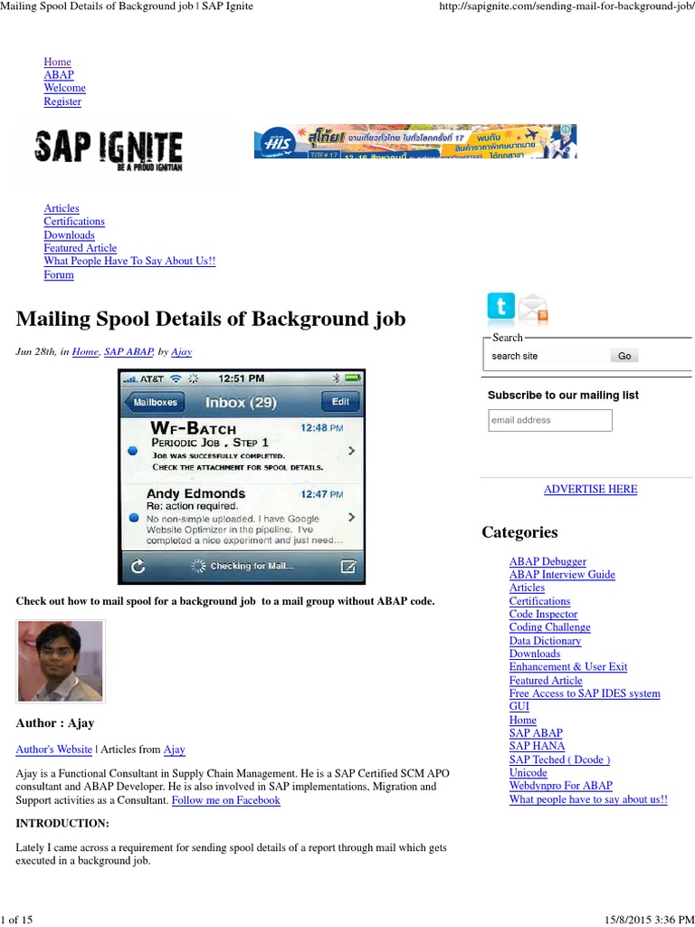This screenshot has height=927, width=695.
Task: Open Articles in the Categories list
Action: [x=528, y=588]
